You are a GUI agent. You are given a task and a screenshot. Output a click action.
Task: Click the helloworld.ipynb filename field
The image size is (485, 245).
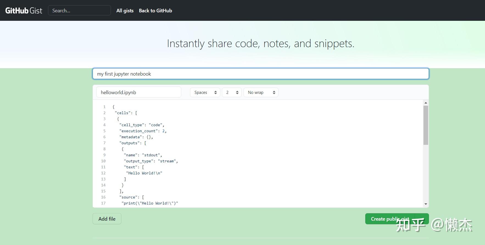139,93
